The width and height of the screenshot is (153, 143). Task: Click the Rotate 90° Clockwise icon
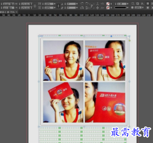82,4
